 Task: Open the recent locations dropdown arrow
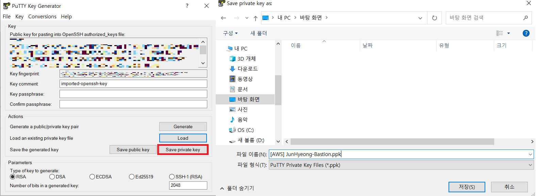pyautogui.click(x=247, y=18)
